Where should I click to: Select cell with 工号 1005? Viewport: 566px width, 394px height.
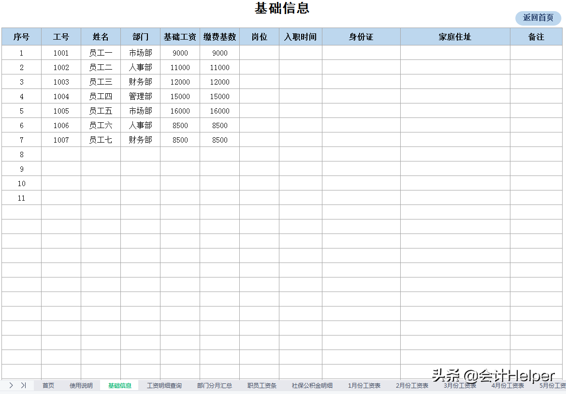(x=61, y=111)
